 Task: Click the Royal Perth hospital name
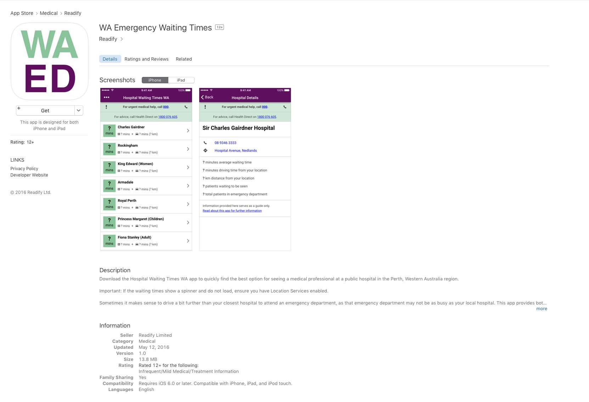pyautogui.click(x=127, y=201)
